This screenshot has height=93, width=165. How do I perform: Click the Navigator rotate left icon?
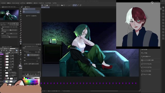11,25
